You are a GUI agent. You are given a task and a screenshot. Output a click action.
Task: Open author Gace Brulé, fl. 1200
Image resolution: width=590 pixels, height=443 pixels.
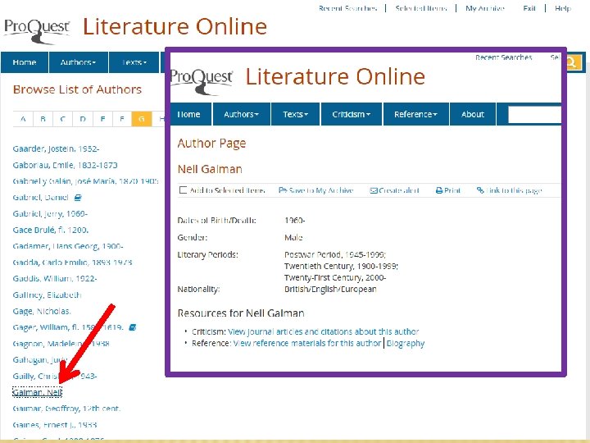coord(51,230)
